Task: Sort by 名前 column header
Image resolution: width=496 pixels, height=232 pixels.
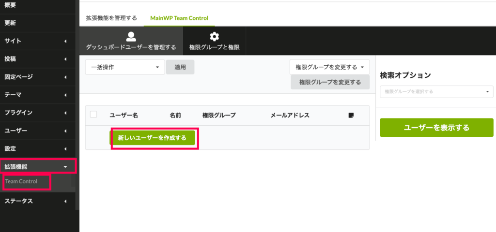Action: (x=175, y=116)
